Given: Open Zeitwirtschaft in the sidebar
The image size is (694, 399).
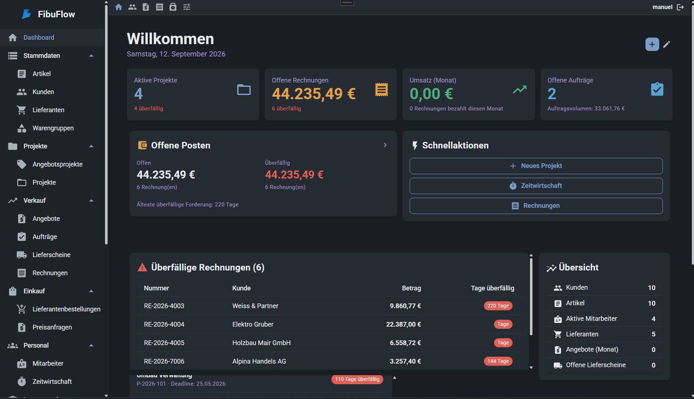Looking at the screenshot, I should [x=52, y=382].
